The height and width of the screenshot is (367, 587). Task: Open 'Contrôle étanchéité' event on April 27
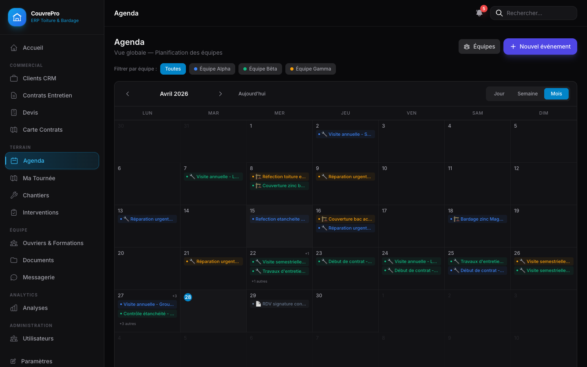point(148,314)
